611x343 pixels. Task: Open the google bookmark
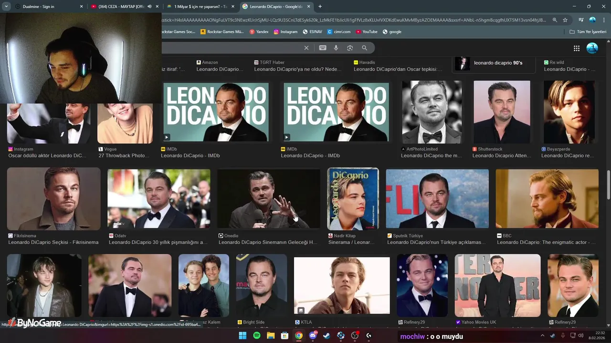click(392, 32)
